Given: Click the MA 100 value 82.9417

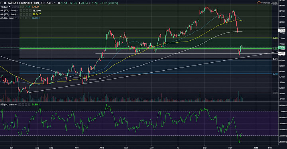Looking at the screenshot, I should tap(37, 14).
